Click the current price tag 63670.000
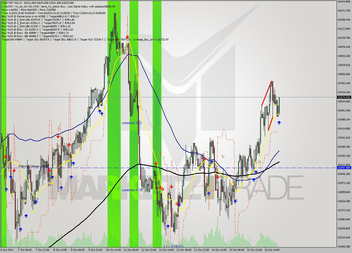Image resolution: width=352 pixels, height=253 pixels. click(344, 97)
